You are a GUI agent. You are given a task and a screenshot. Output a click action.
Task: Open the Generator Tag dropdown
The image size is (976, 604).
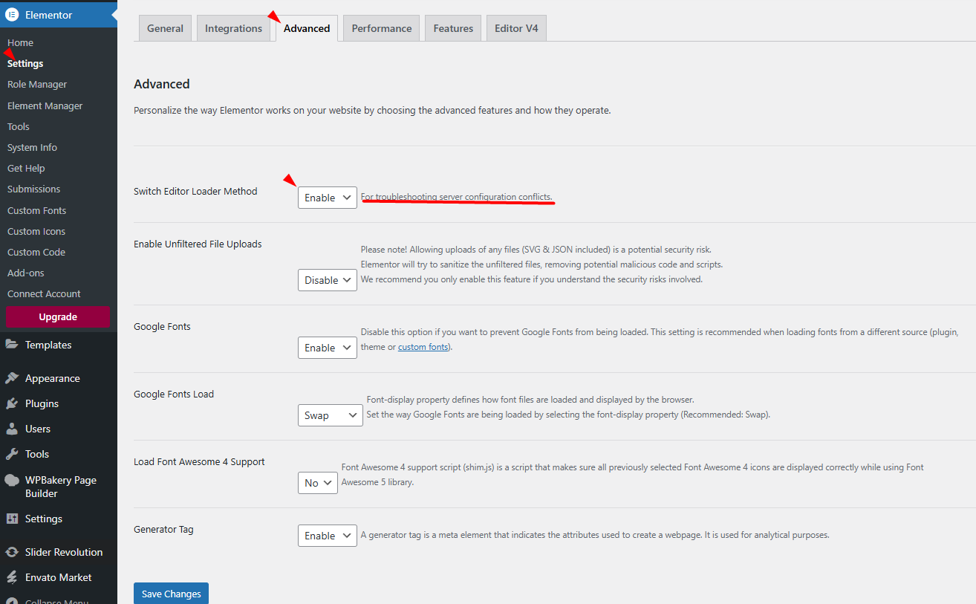327,536
